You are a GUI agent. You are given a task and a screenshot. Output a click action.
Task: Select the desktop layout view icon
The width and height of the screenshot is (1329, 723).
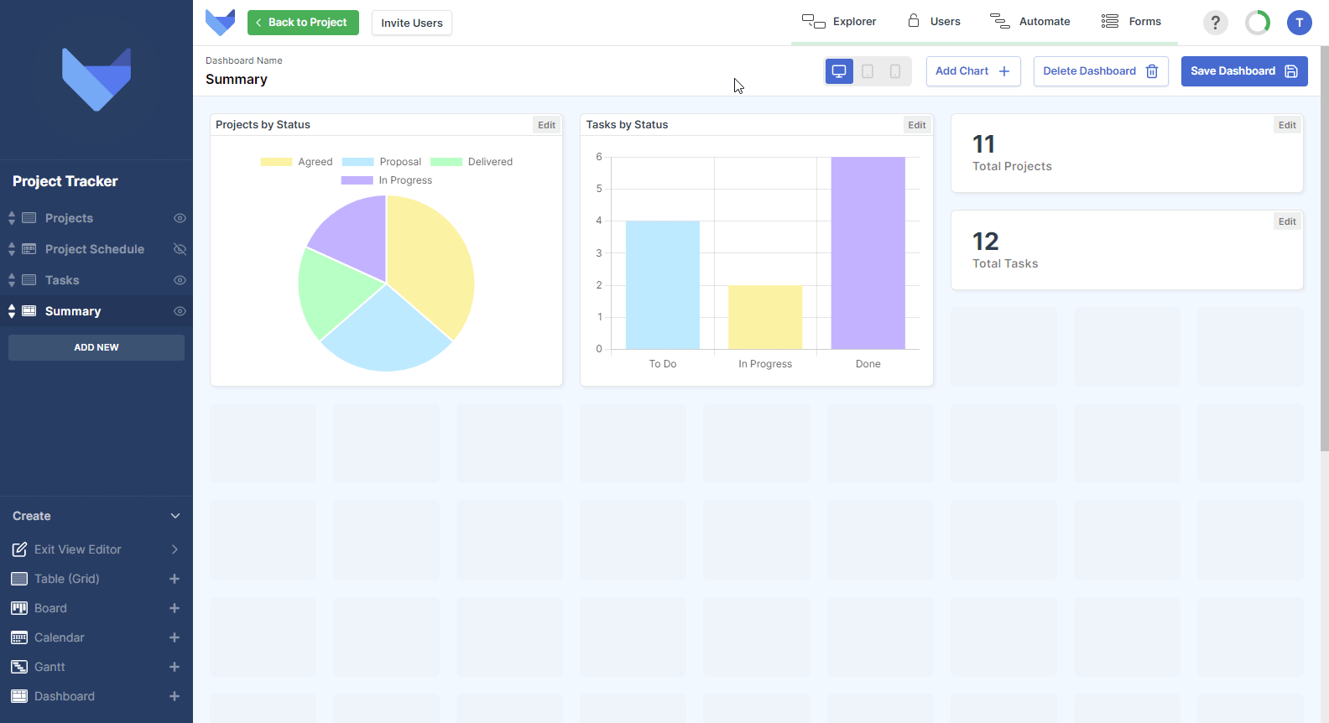839,71
